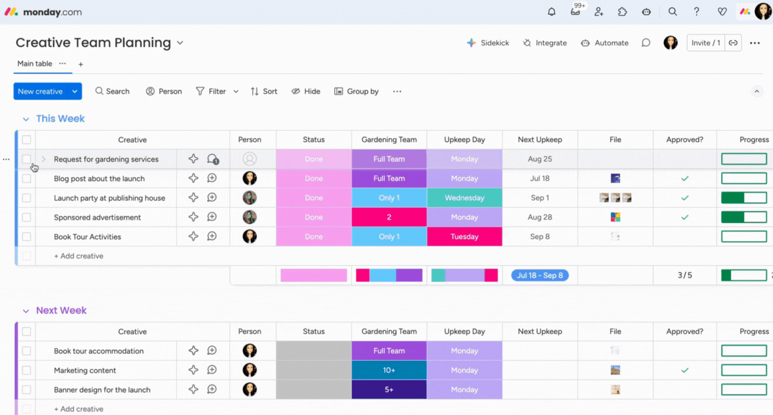Click the invite members icon in top bar
Image resolution: width=773 pixels, height=415 pixels.
[x=599, y=12]
